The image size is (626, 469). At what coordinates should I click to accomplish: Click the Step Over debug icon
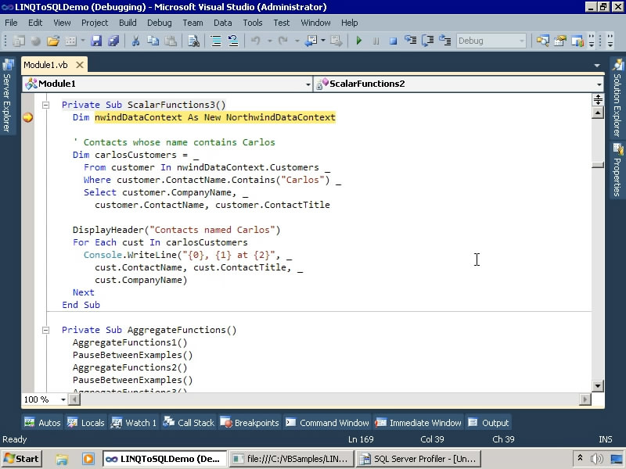pyautogui.click(x=427, y=41)
